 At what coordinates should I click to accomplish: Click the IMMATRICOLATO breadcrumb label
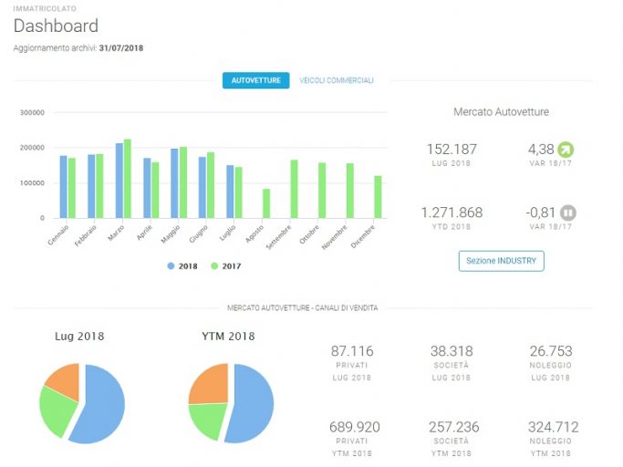[45, 8]
